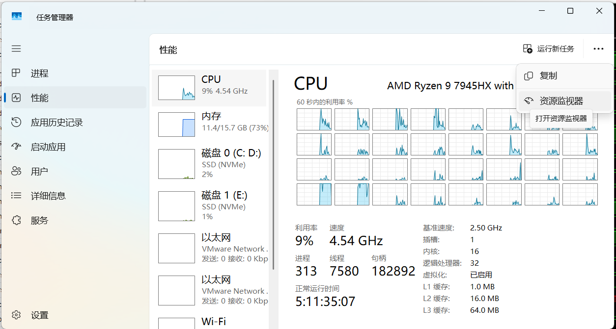Click the 用户 users icon in sidebar

coord(16,171)
